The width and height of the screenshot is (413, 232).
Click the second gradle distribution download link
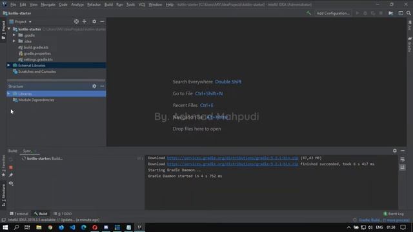pos(232,164)
